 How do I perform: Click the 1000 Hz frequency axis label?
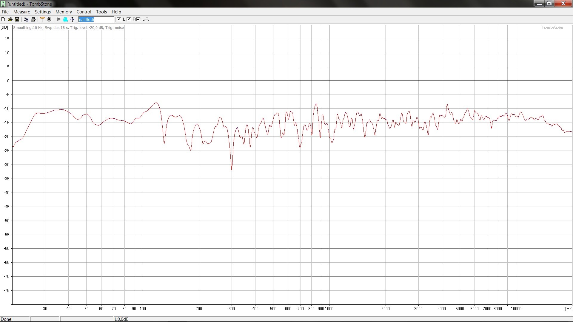(x=329, y=309)
